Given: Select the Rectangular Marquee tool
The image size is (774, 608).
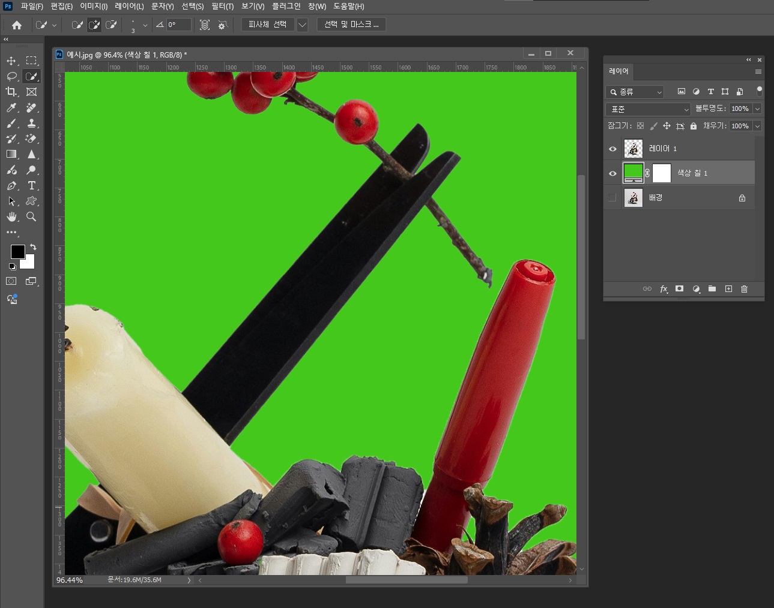Looking at the screenshot, I should [x=31, y=61].
